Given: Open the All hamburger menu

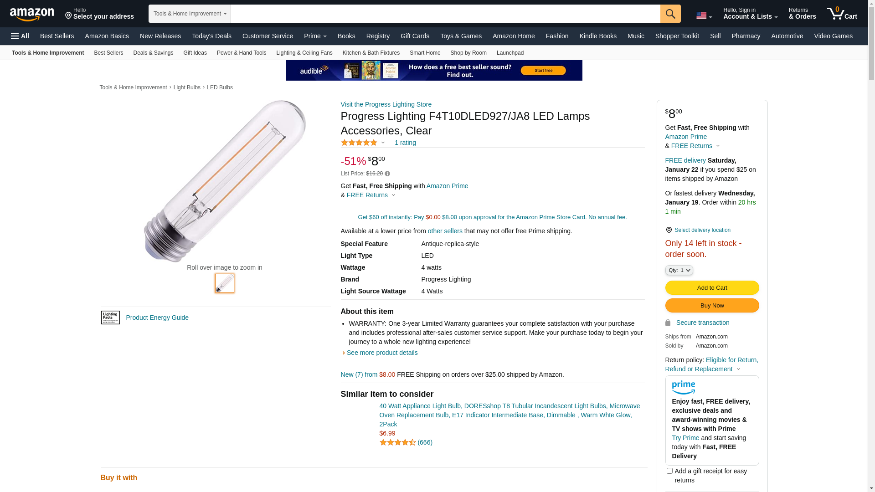Looking at the screenshot, I should click(x=20, y=36).
